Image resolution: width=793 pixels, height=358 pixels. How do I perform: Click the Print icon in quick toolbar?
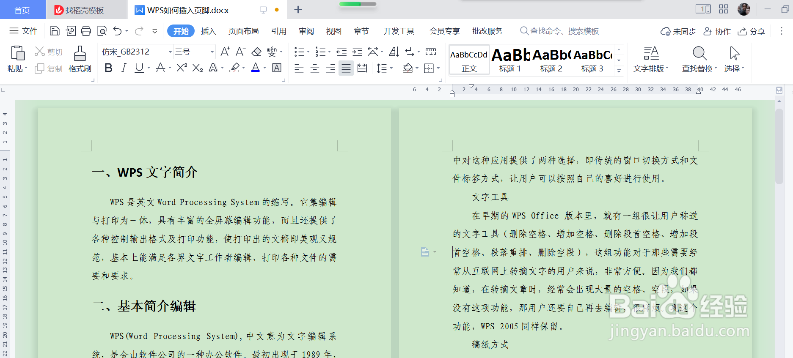(x=86, y=31)
